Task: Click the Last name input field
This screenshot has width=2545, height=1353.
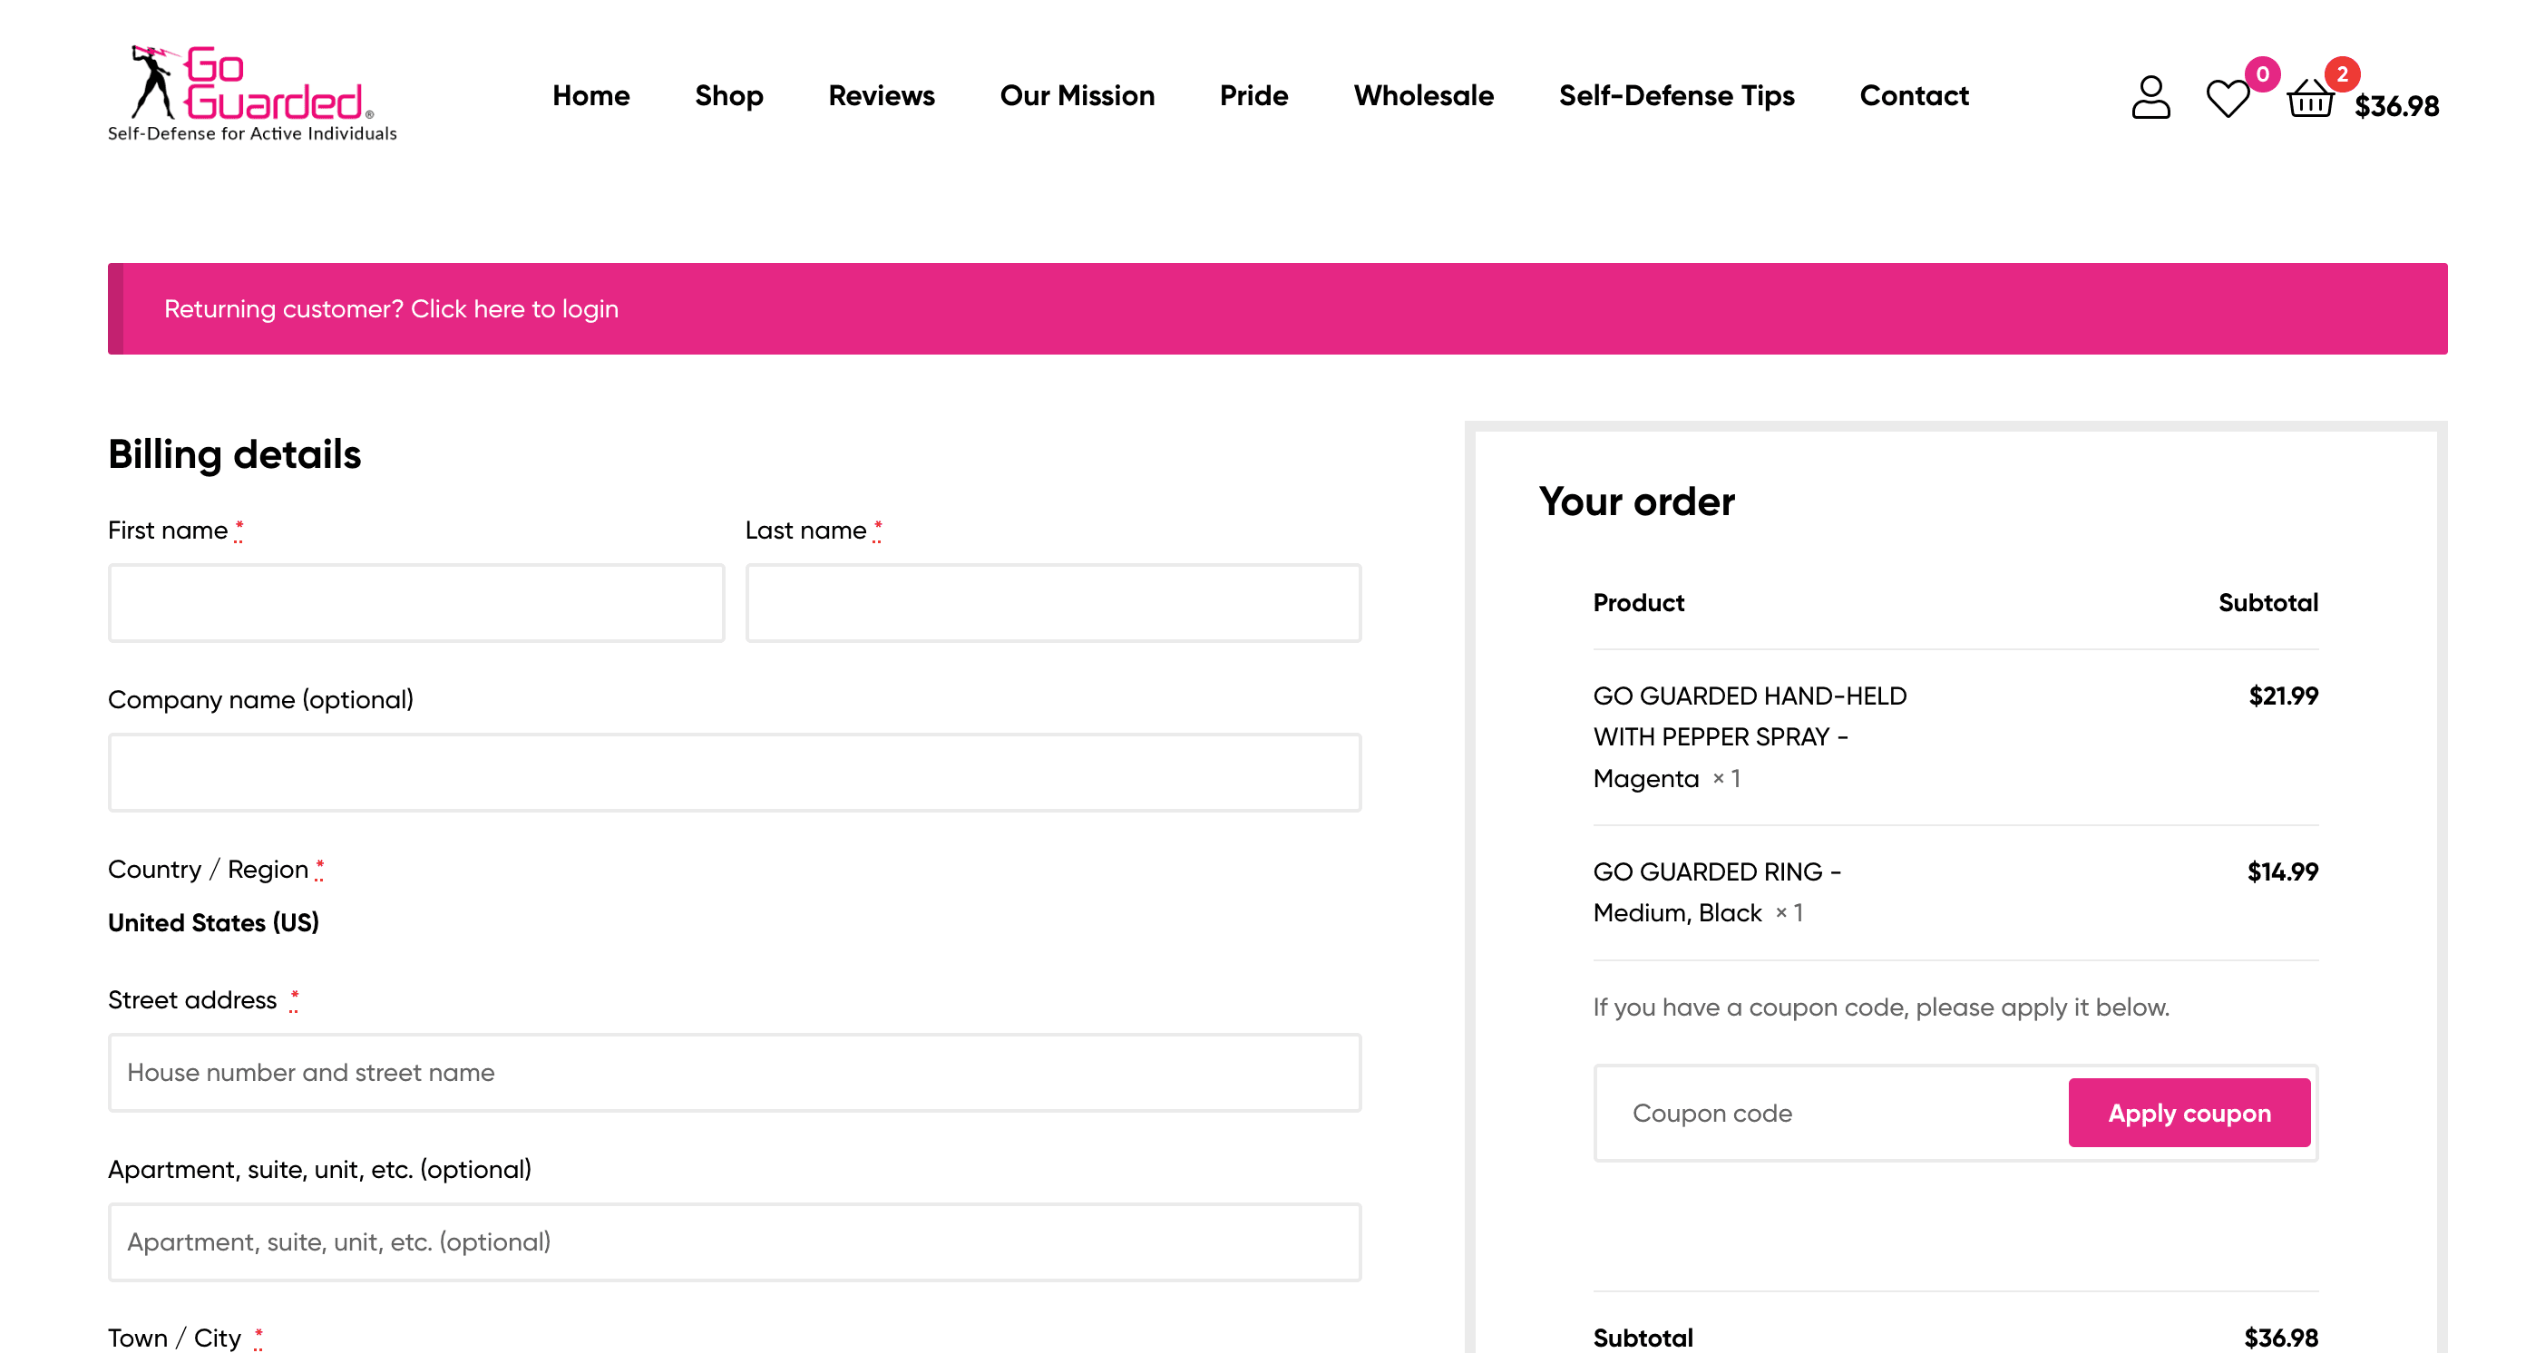Action: (x=1052, y=602)
